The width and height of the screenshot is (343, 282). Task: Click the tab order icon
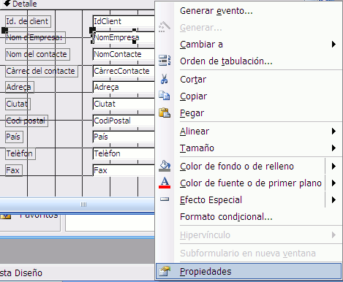165,61
